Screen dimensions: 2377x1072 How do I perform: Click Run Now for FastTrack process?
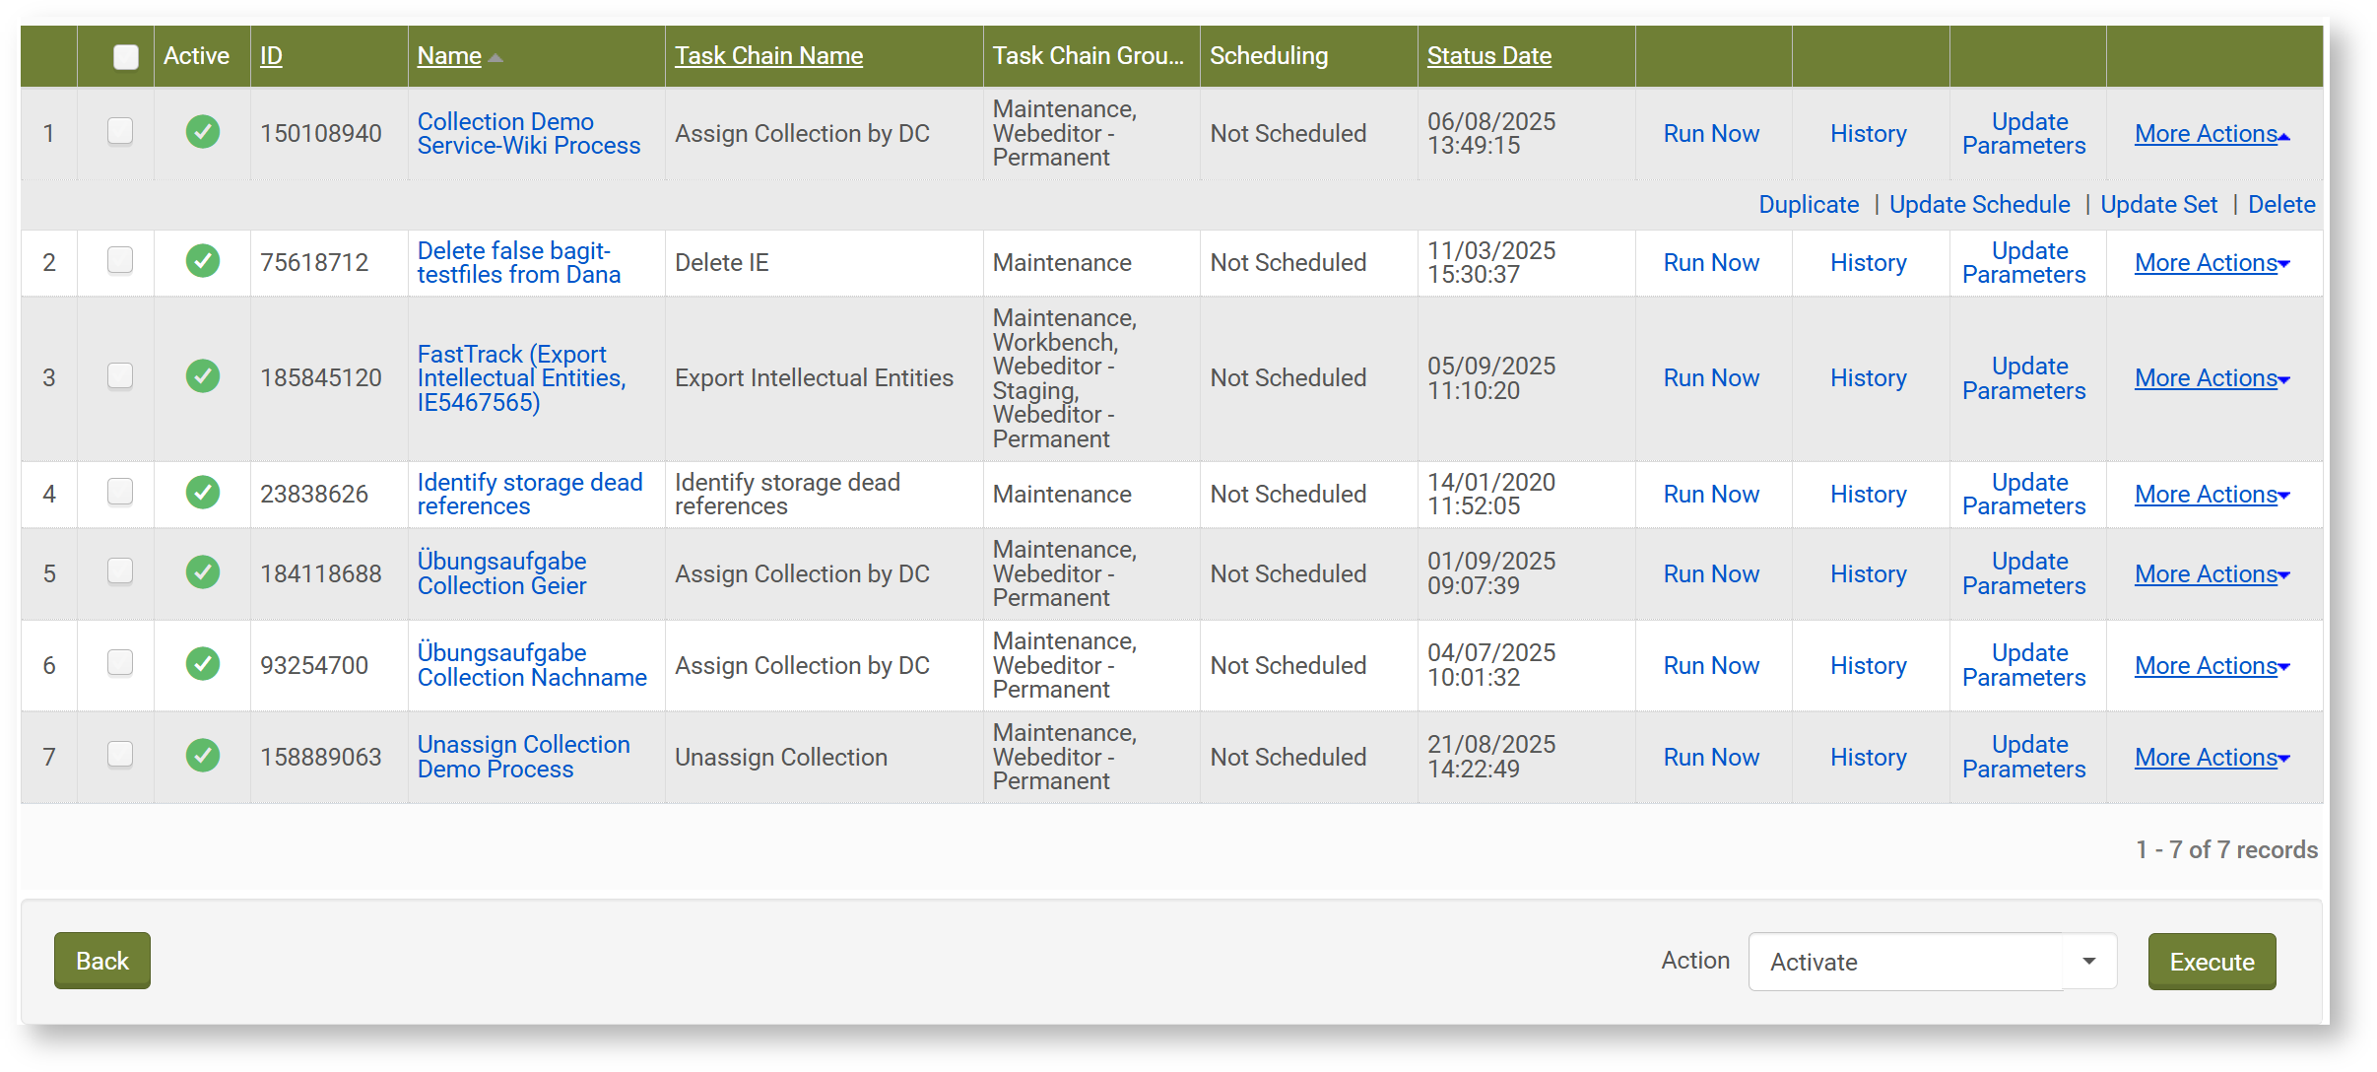coord(1711,378)
